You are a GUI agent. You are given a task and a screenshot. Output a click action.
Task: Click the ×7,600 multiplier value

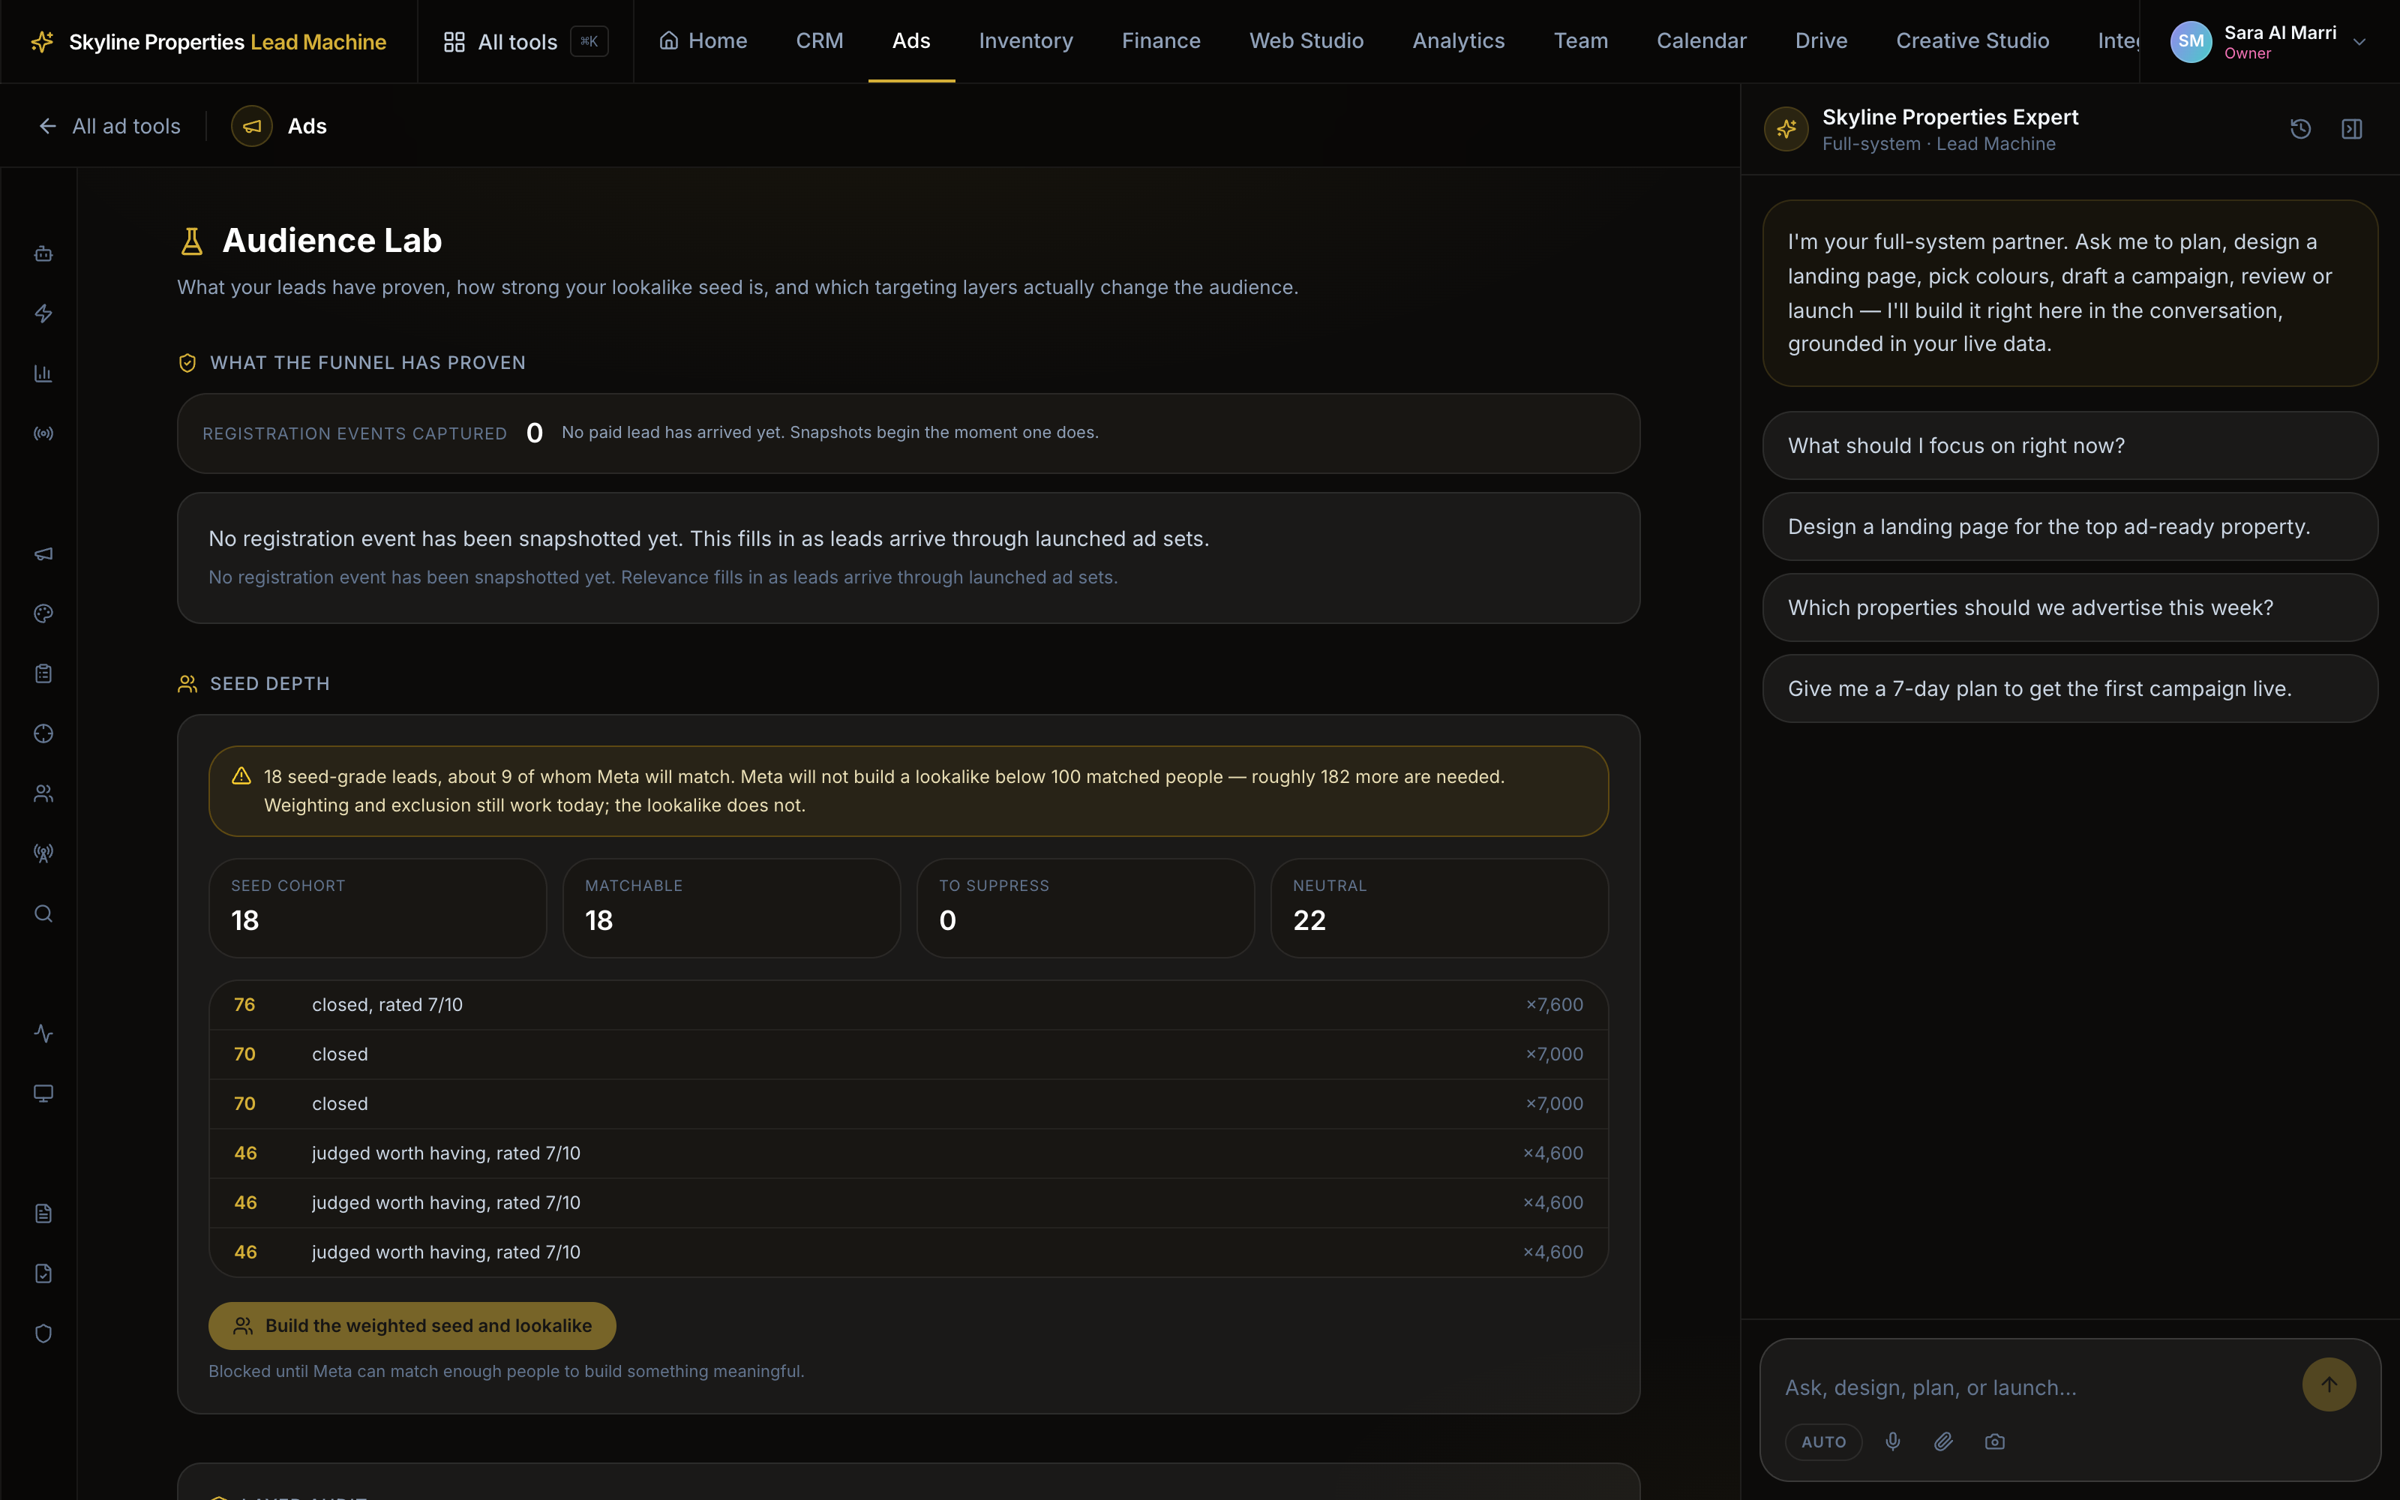(x=1554, y=1005)
